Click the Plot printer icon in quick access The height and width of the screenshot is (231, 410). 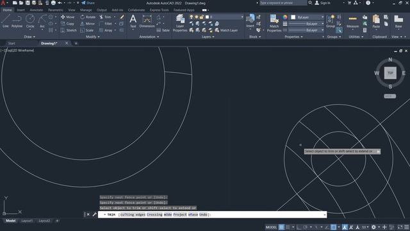pyautogui.click(x=53, y=3)
